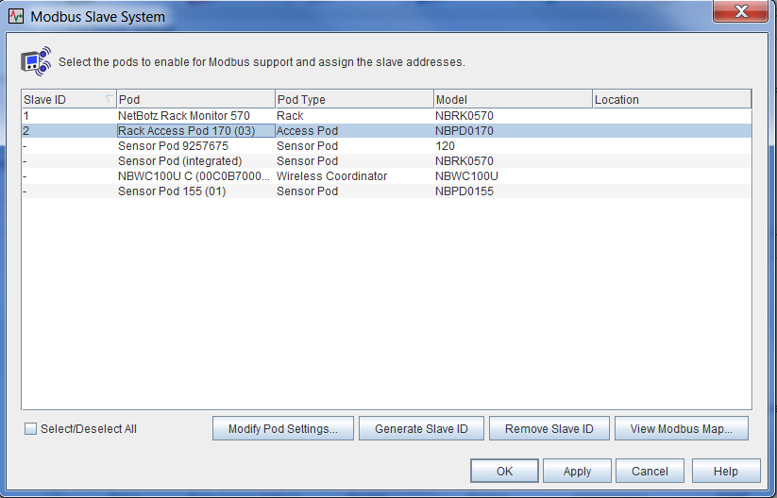Screen dimensions: 777x498
Task: Select the NBWC100U C (00C0B7000... row
Action: tap(386, 176)
